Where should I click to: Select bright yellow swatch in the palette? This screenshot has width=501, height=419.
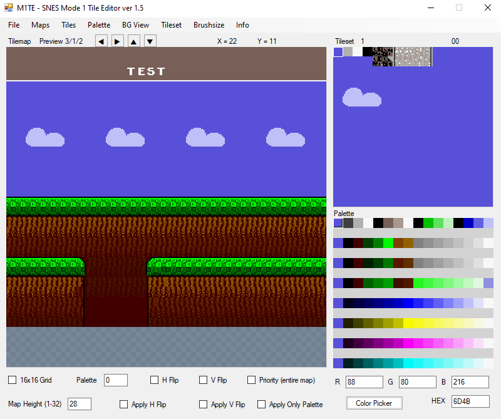pos(408,323)
